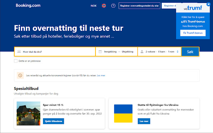Open 'Les mer' link in travel advice banner
This screenshot has height=133, width=213.
pos(101,75)
